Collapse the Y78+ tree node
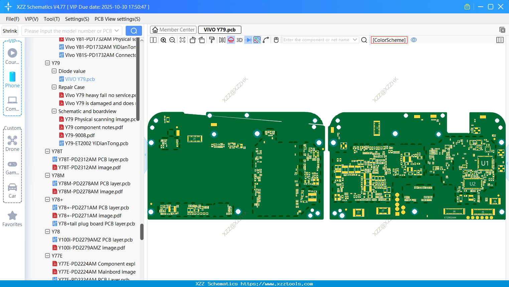The image size is (509, 287). (47, 199)
